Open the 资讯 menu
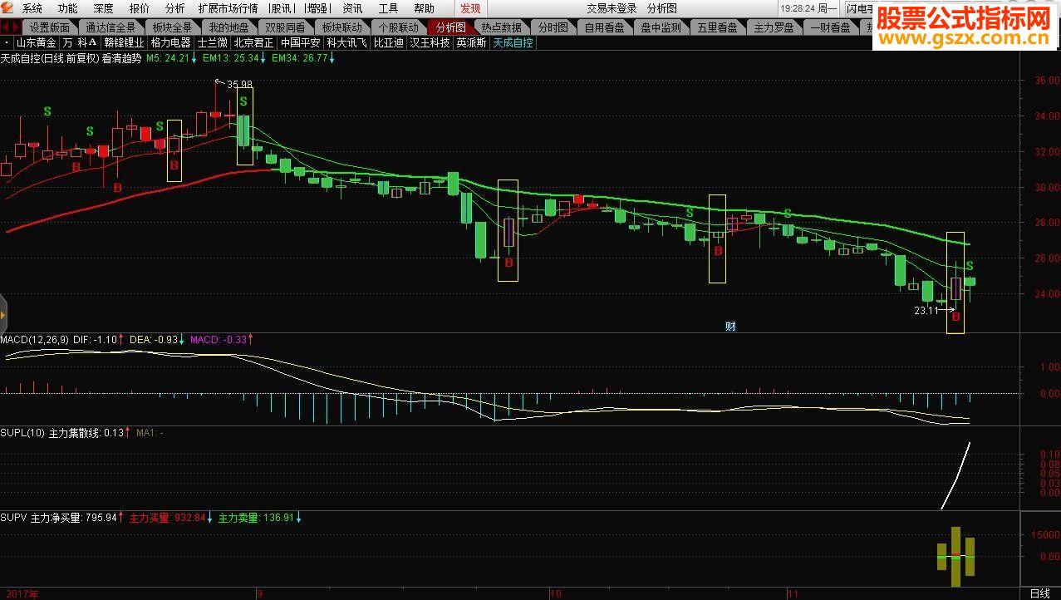This screenshot has width=1061, height=600. point(352,8)
